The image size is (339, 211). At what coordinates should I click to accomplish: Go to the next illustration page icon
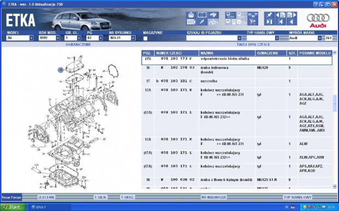click(x=291, y=15)
